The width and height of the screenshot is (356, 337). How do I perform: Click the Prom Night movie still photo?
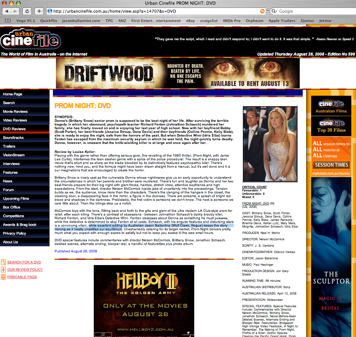click(x=270, y=144)
